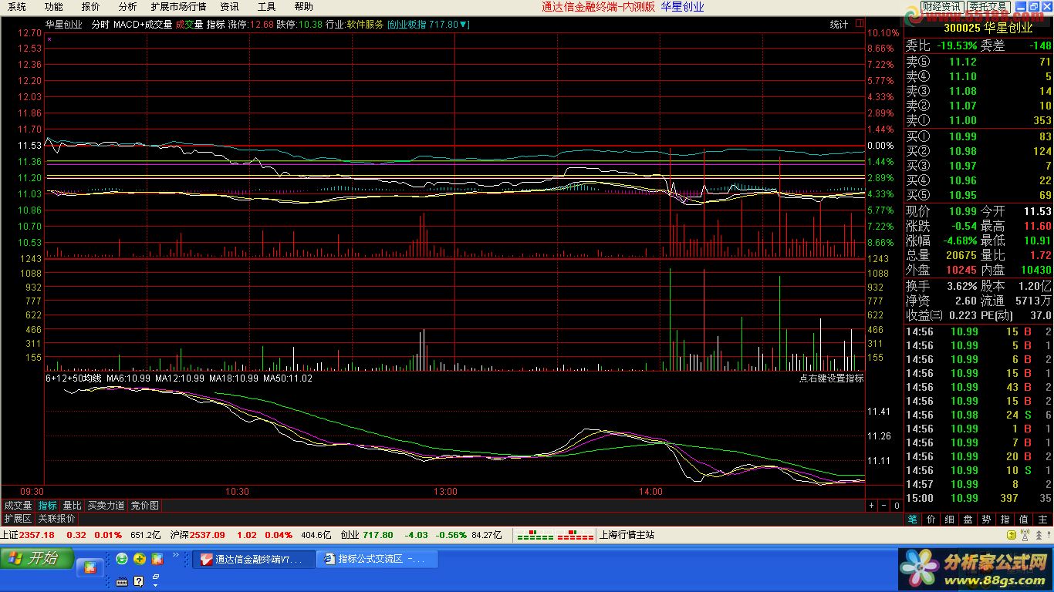The width and height of the screenshot is (1054, 592).
Task: Open the 分析 menu
Action: tap(127, 6)
